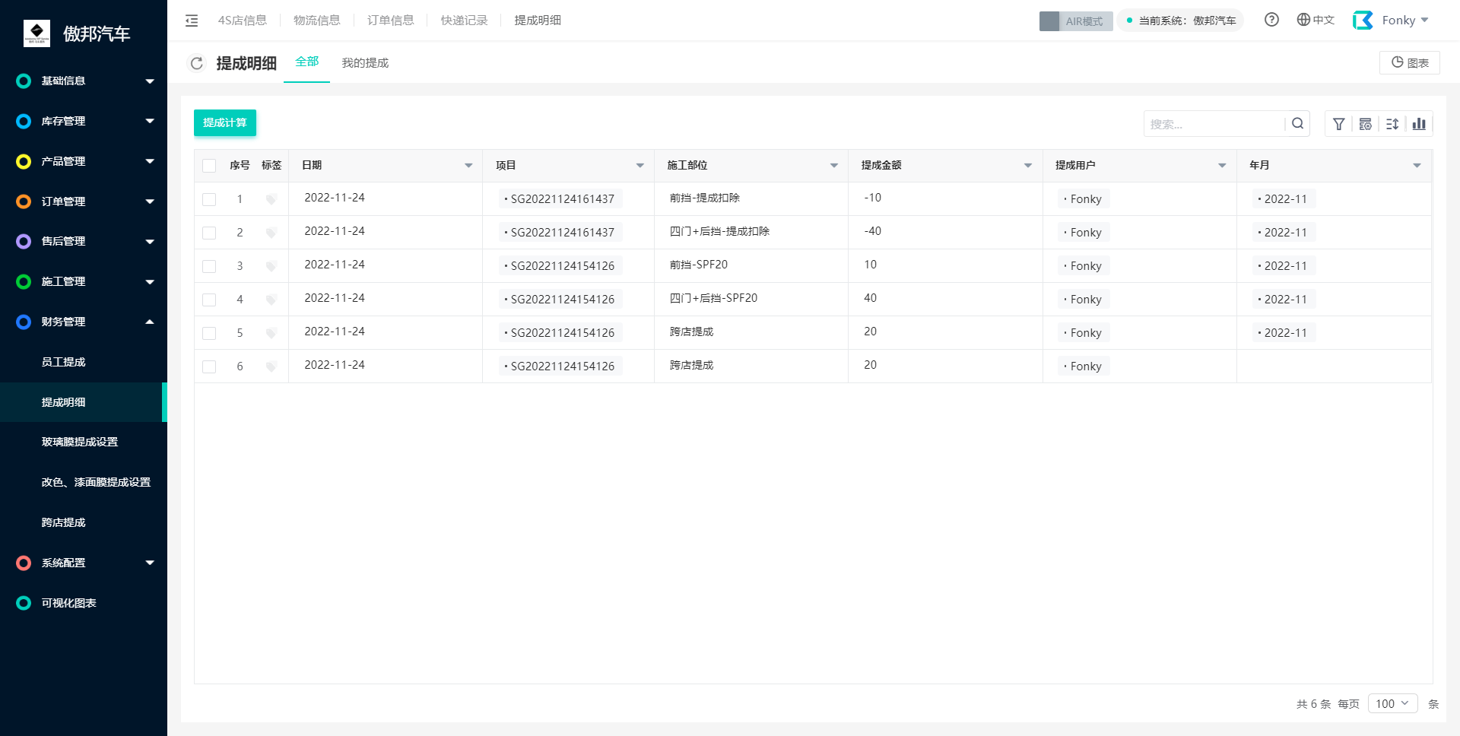Viewport: 1460px width, 736px height.
Task: Click the refresh icon beside 提成明细 title
Action: coord(197,63)
